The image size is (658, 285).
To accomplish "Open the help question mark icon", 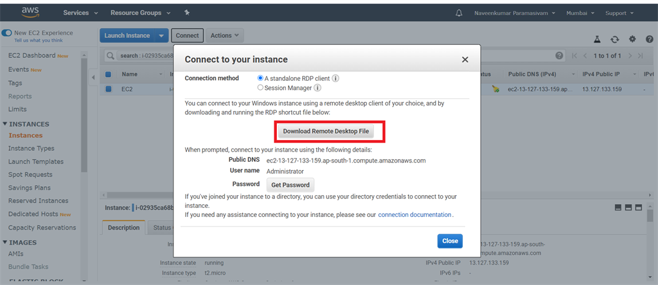I will pyautogui.click(x=650, y=39).
